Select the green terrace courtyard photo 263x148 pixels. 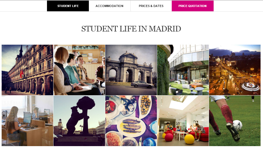183,70
